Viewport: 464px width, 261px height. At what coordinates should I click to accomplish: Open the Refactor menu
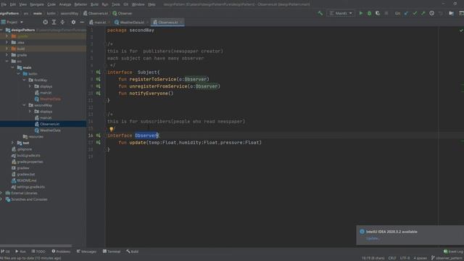click(80, 4)
